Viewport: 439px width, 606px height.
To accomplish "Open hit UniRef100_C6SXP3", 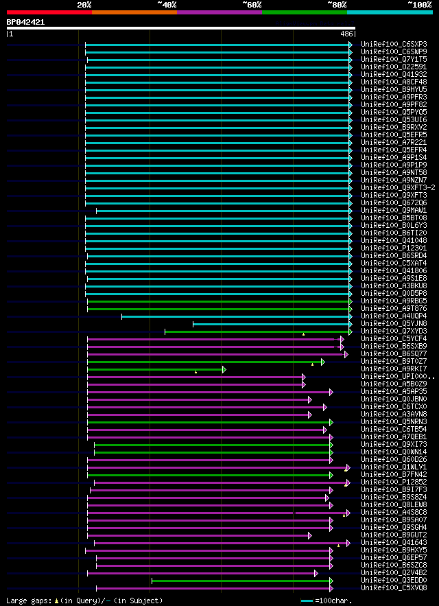I will pyautogui.click(x=394, y=45).
